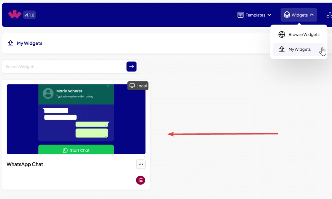Click the pink logo in header
332x199 pixels.
(x=15, y=14)
